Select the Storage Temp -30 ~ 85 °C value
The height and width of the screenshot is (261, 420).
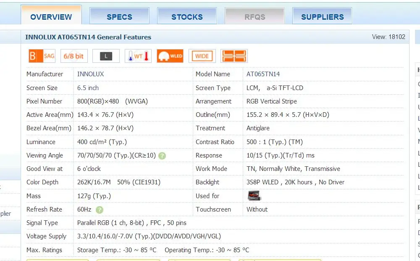117,250
